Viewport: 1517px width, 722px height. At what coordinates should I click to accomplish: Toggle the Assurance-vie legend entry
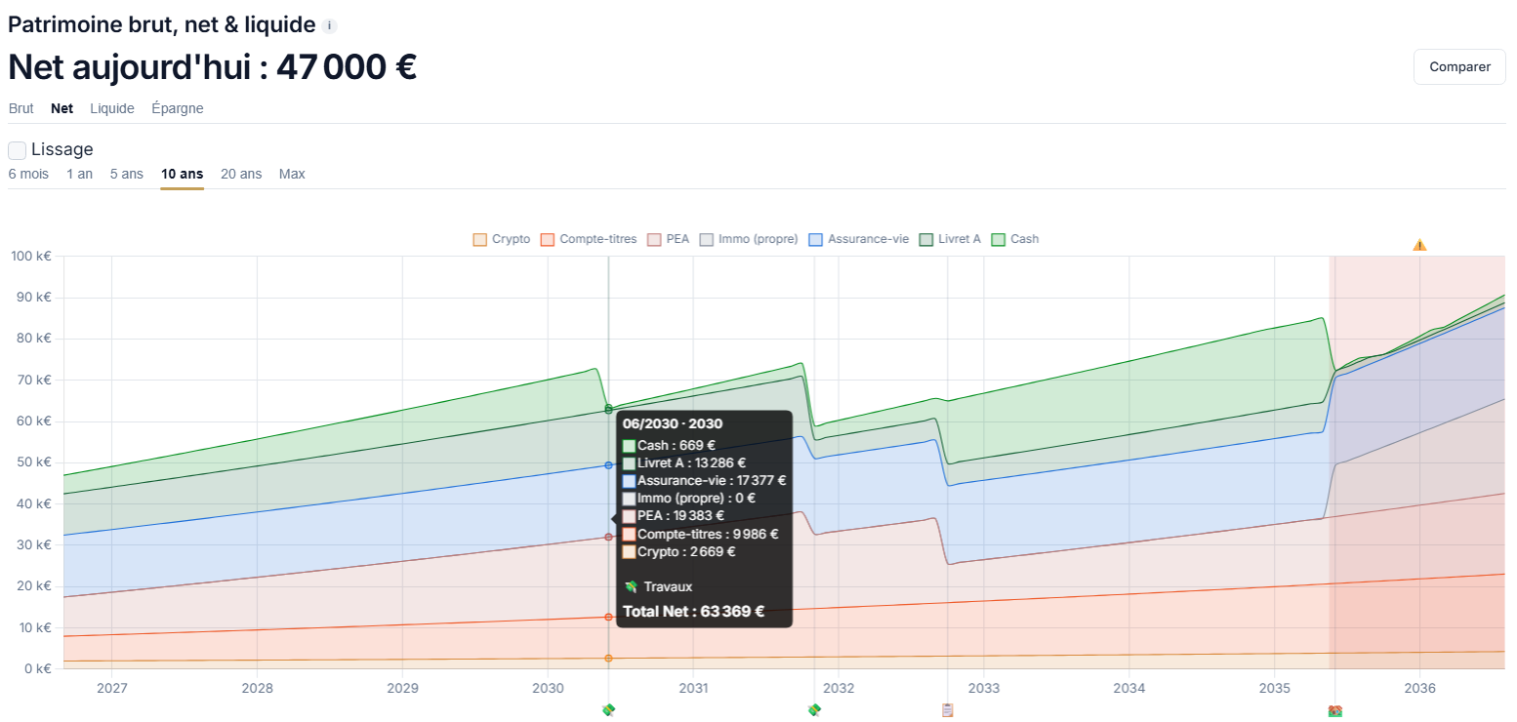pos(858,239)
